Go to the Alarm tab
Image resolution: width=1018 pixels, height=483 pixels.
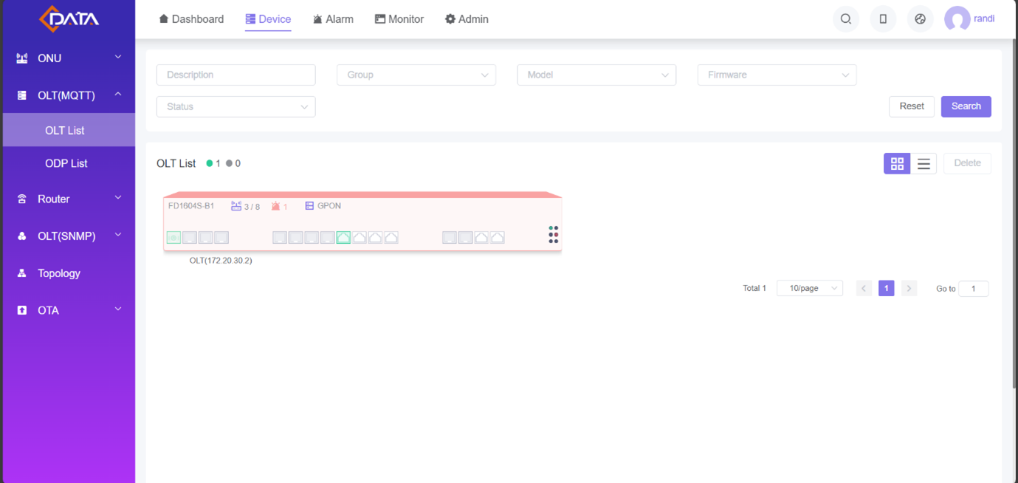[332, 19]
